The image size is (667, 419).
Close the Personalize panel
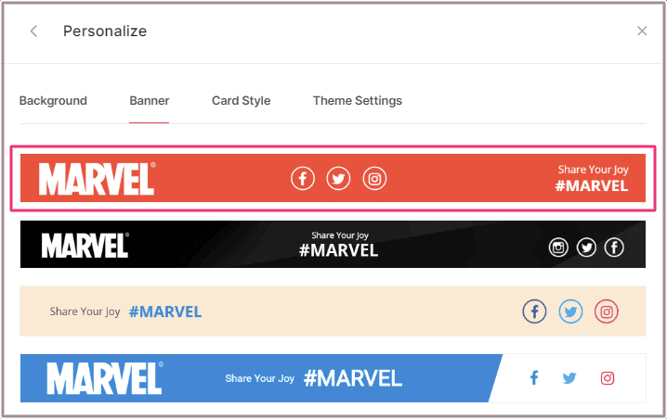pos(642,32)
